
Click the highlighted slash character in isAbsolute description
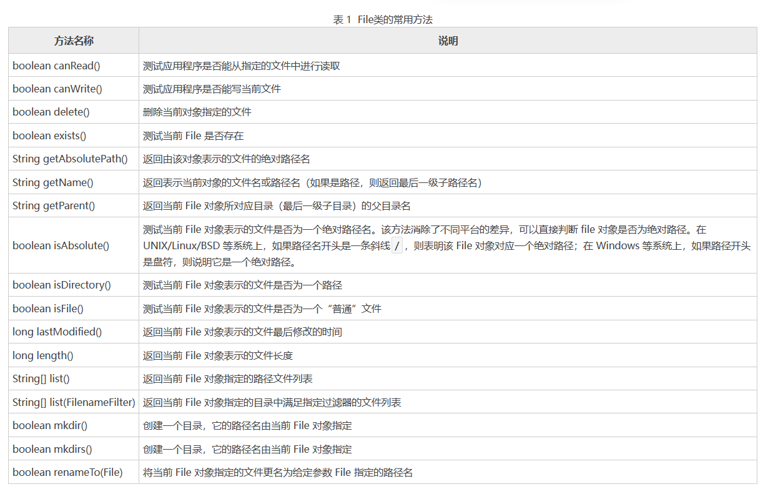click(x=396, y=247)
